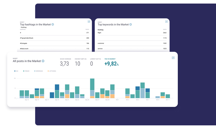Click the tallest bar at Sep 26
The image size is (216, 129).
pos(92,88)
